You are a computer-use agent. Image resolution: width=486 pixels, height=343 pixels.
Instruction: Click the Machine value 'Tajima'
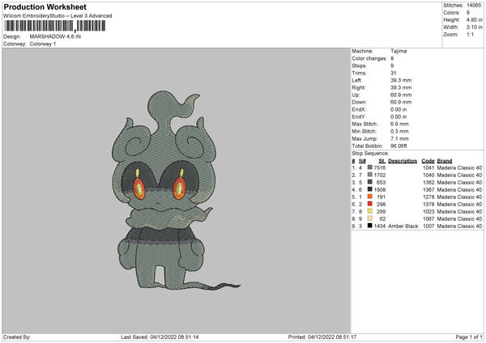click(399, 51)
